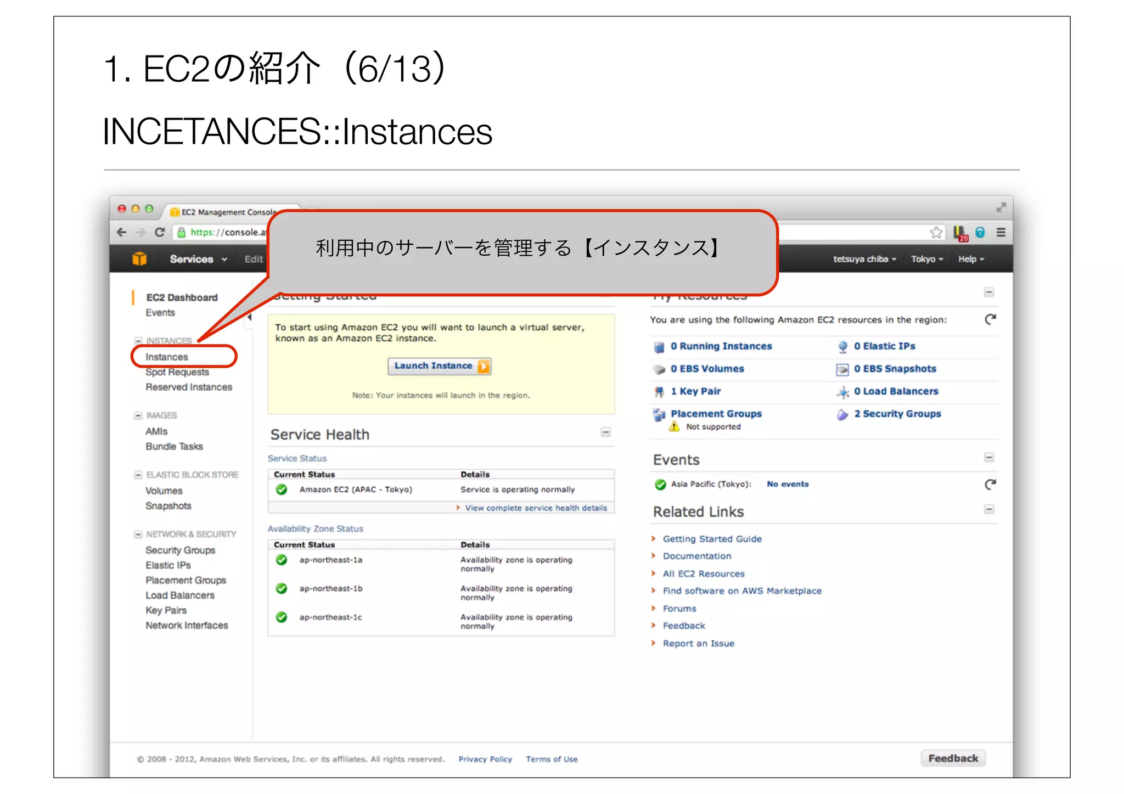
Task: Open the tetsuya chiba account menu
Action: 864,259
